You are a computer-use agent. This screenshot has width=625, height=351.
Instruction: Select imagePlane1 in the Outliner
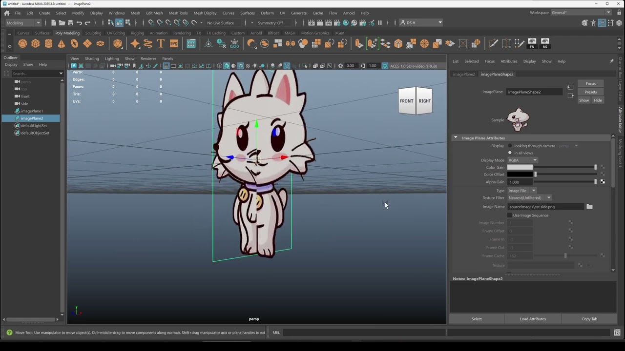click(x=32, y=111)
